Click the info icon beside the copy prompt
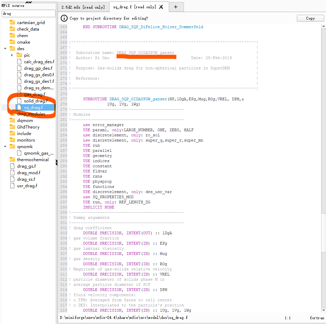 64,18
